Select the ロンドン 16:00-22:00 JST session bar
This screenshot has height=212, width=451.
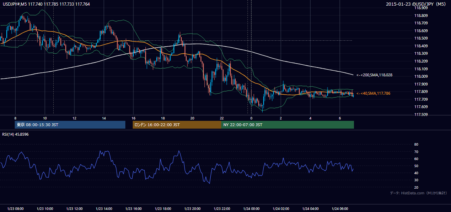click(177, 125)
